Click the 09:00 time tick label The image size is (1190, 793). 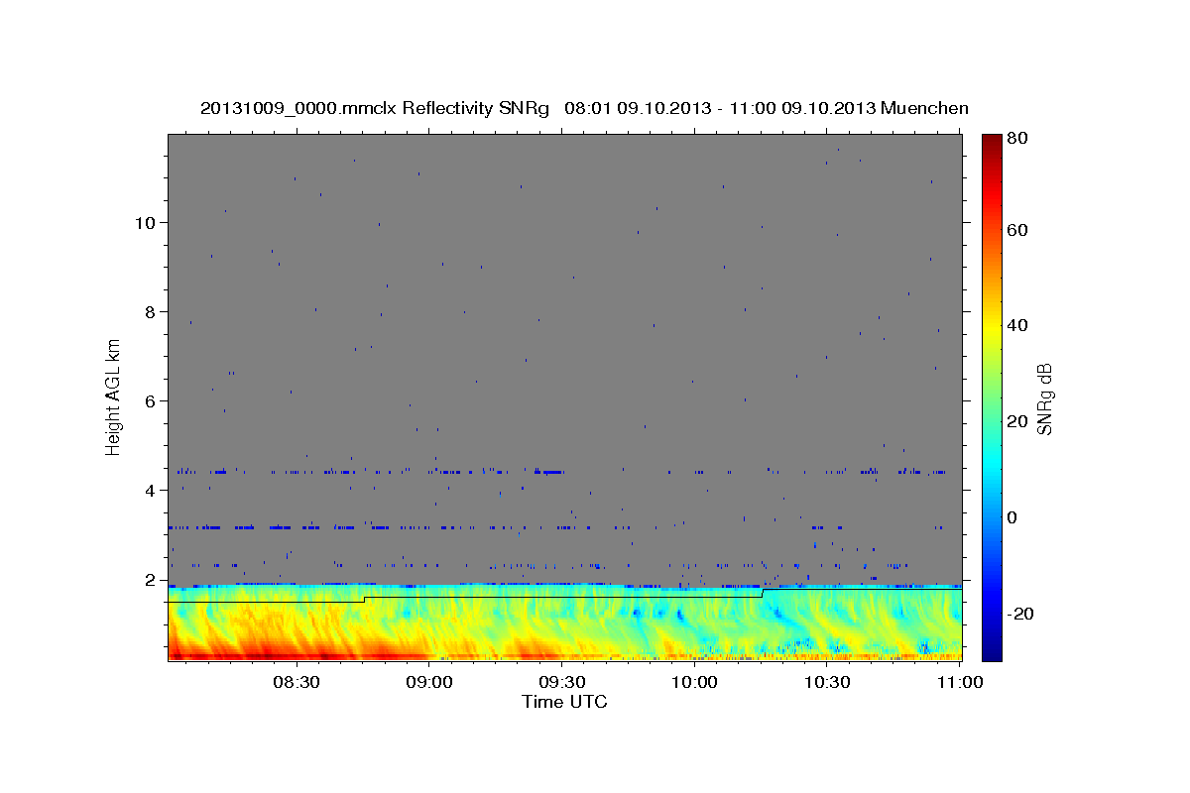point(428,683)
